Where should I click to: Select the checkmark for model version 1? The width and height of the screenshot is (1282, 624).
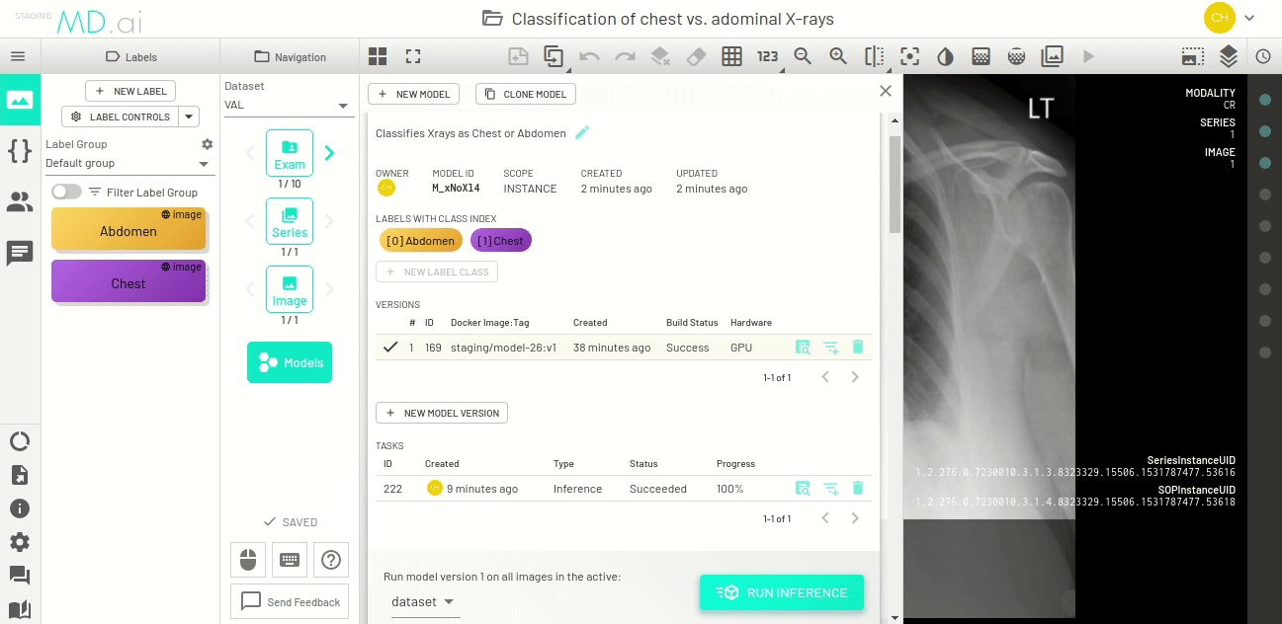[x=390, y=348]
